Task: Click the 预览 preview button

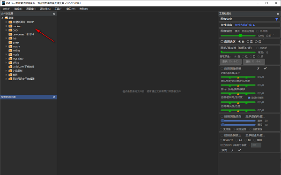Action: pos(224,150)
